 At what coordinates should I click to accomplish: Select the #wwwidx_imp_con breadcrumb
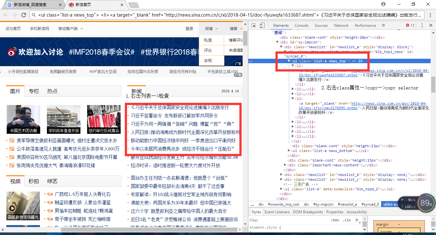pyautogui.click(x=283, y=204)
